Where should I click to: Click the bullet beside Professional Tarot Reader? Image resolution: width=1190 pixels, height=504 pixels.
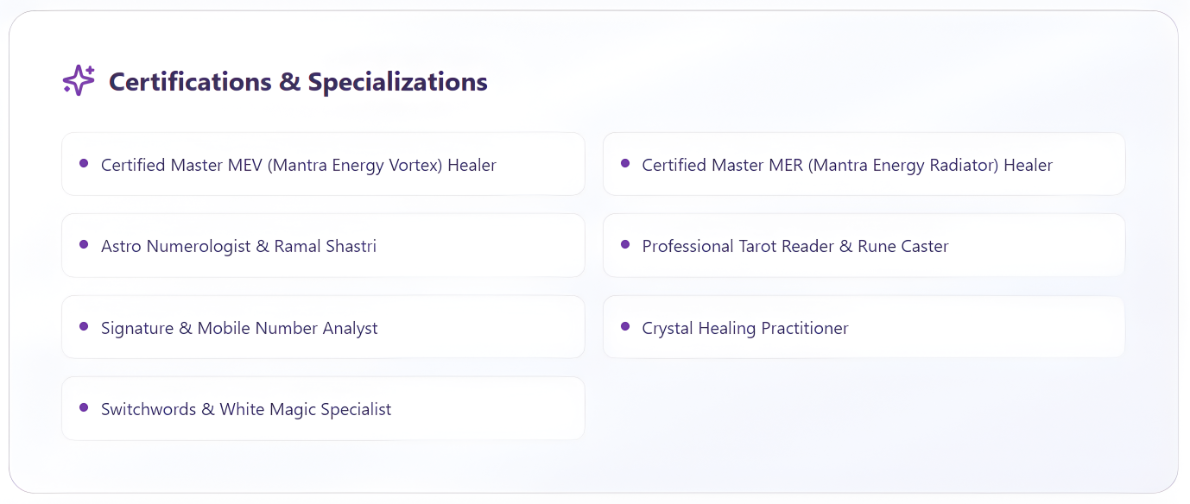[x=625, y=244]
